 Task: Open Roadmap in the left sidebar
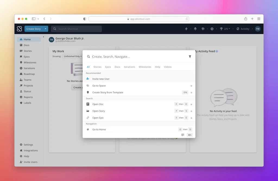click(x=29, y=74)
